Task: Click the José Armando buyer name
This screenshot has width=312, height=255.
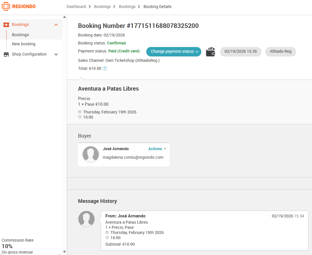Action: (x=116, y=149)
